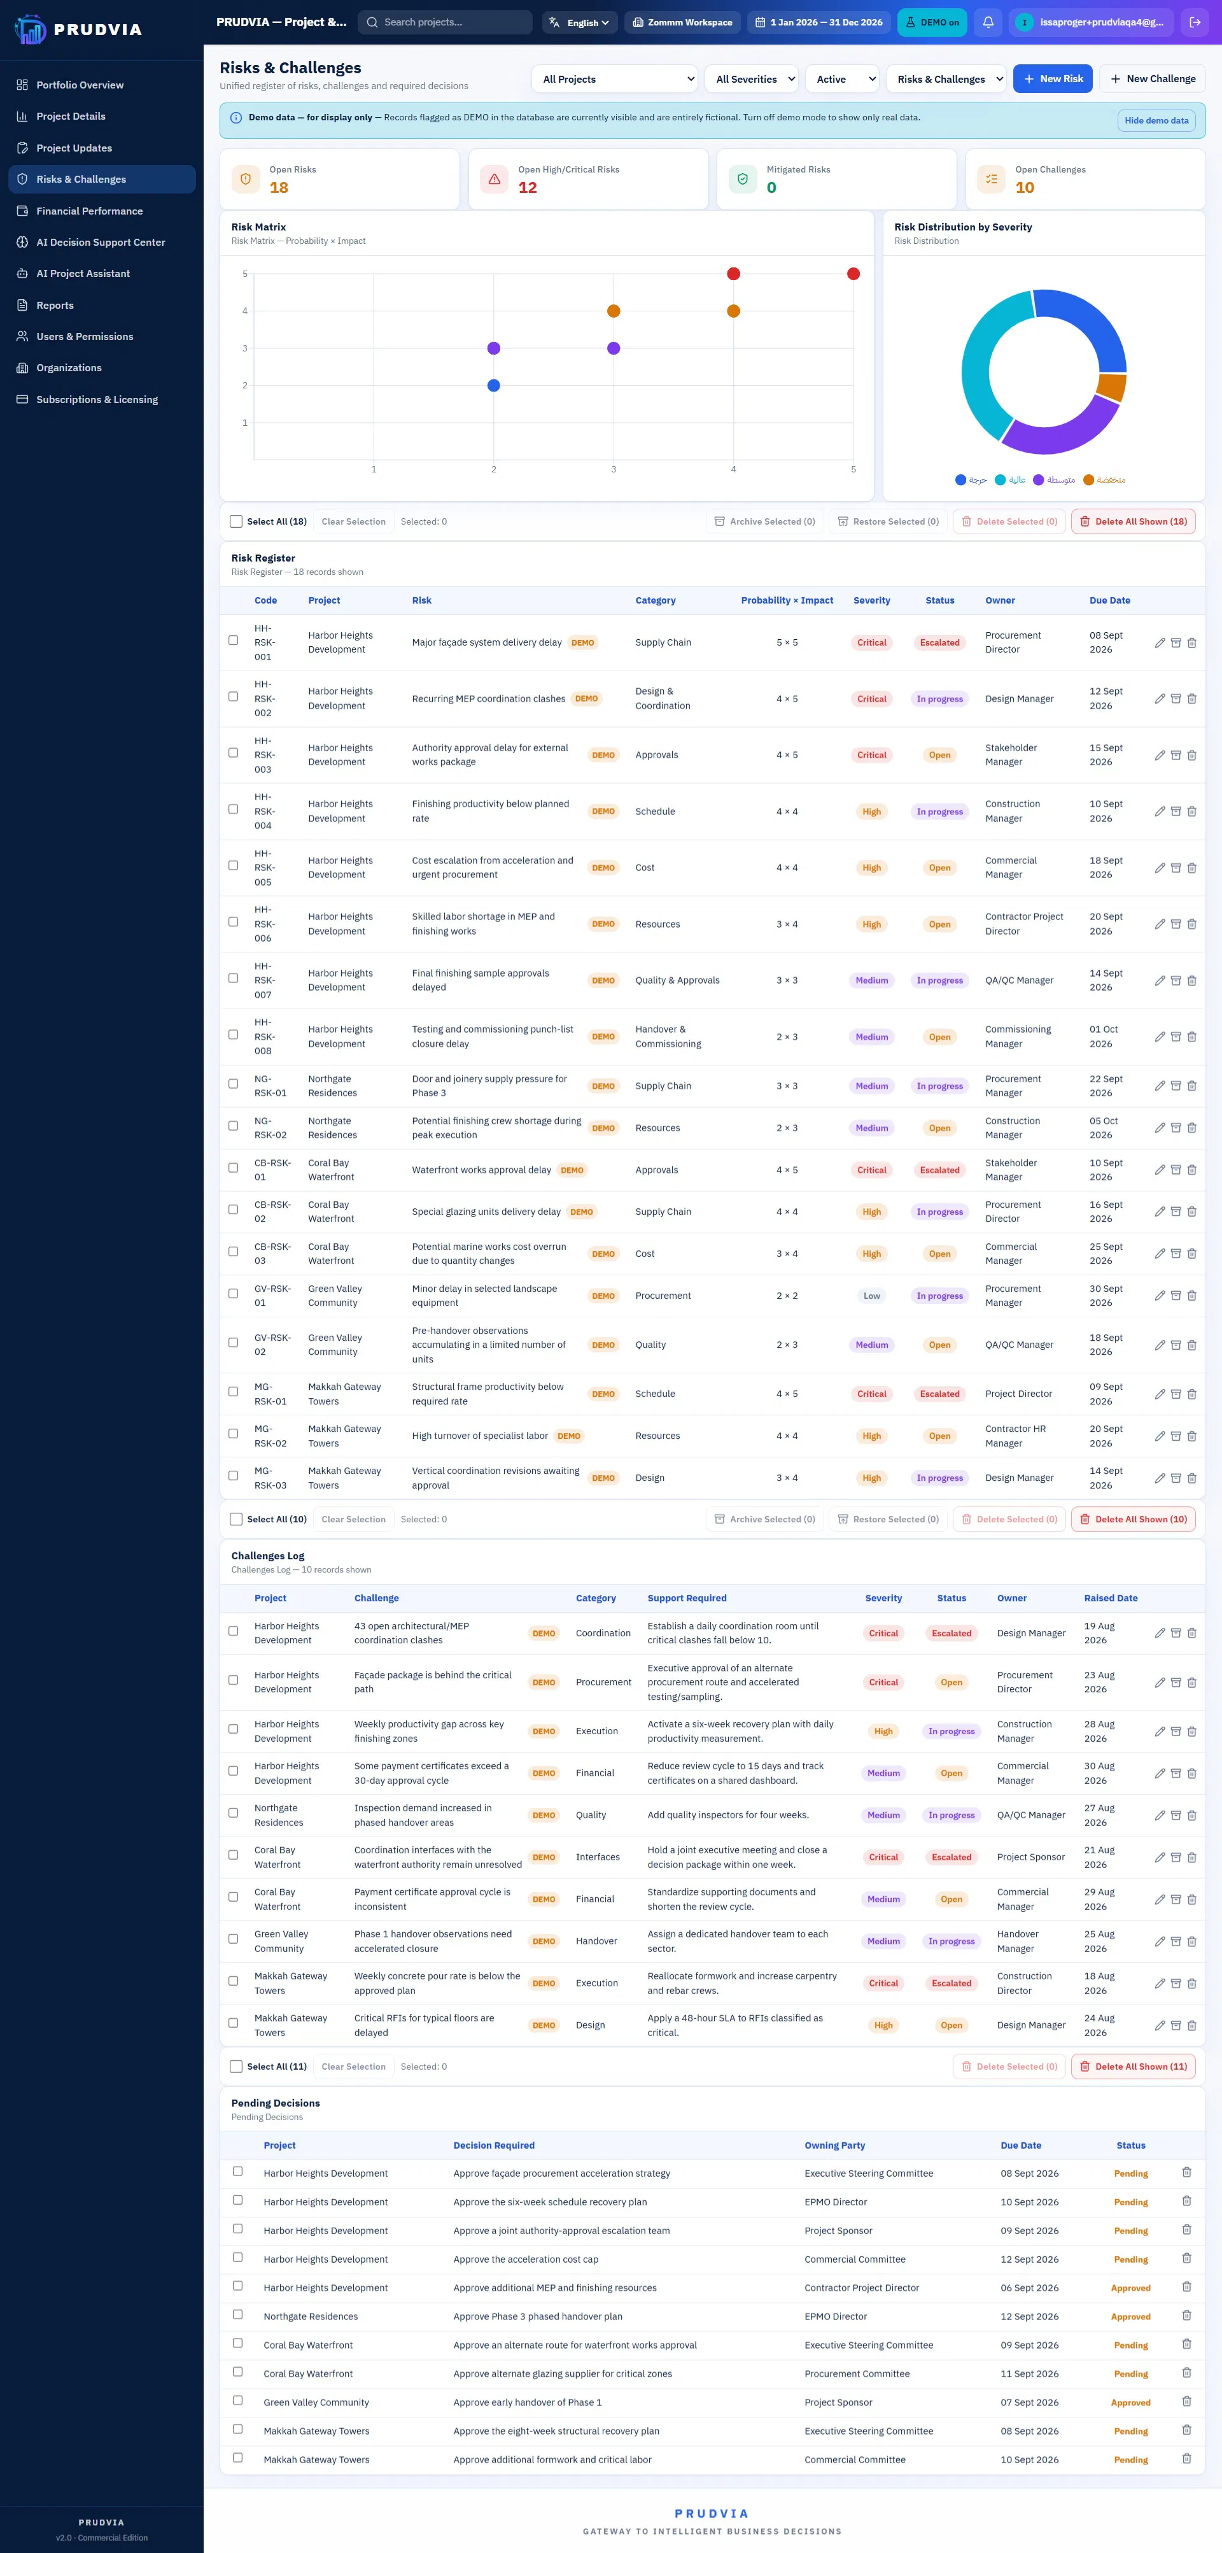Delete the Critical RFIs for typical floors challenge
Screen dimensions: 1222x2553
click(1191, 2025)
